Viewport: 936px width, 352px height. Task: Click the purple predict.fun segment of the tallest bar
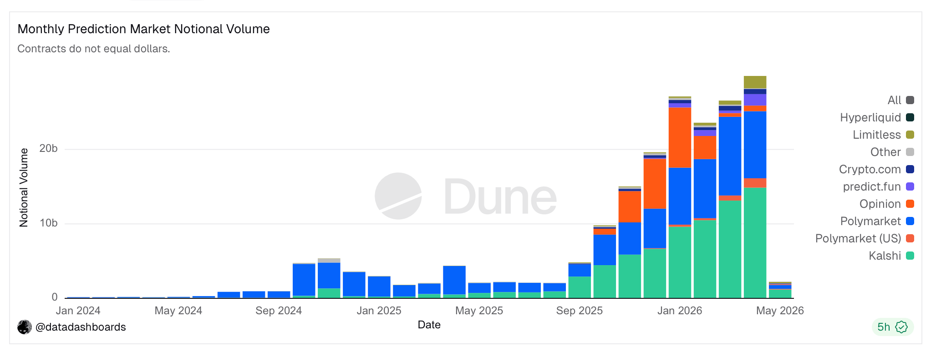point(755,100)
